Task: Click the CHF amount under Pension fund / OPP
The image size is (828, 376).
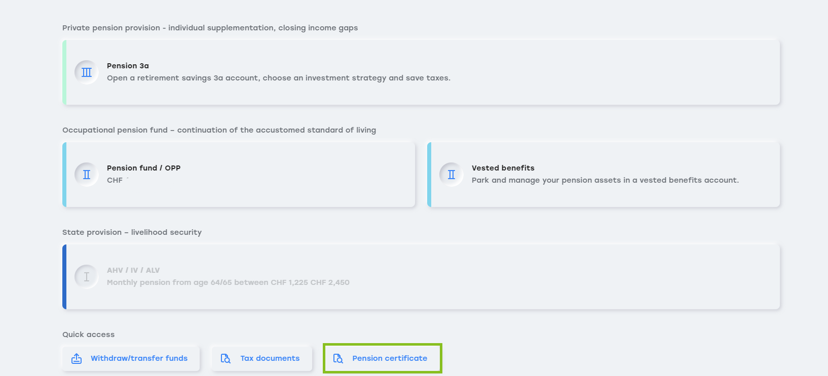Action: point(116,180)
